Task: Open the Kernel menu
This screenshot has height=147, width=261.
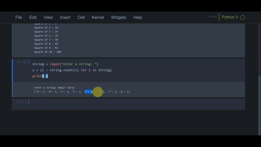Action: pyautogui.click(x=98, y=17)
